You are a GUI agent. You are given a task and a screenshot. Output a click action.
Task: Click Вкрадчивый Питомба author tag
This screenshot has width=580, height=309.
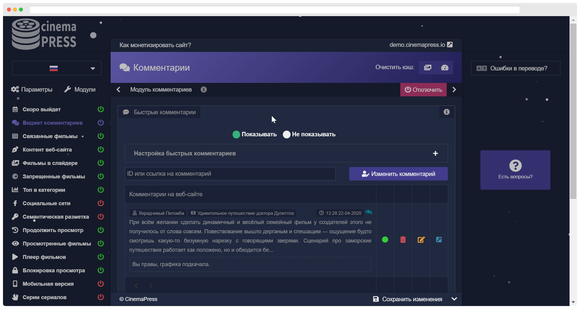158,213
